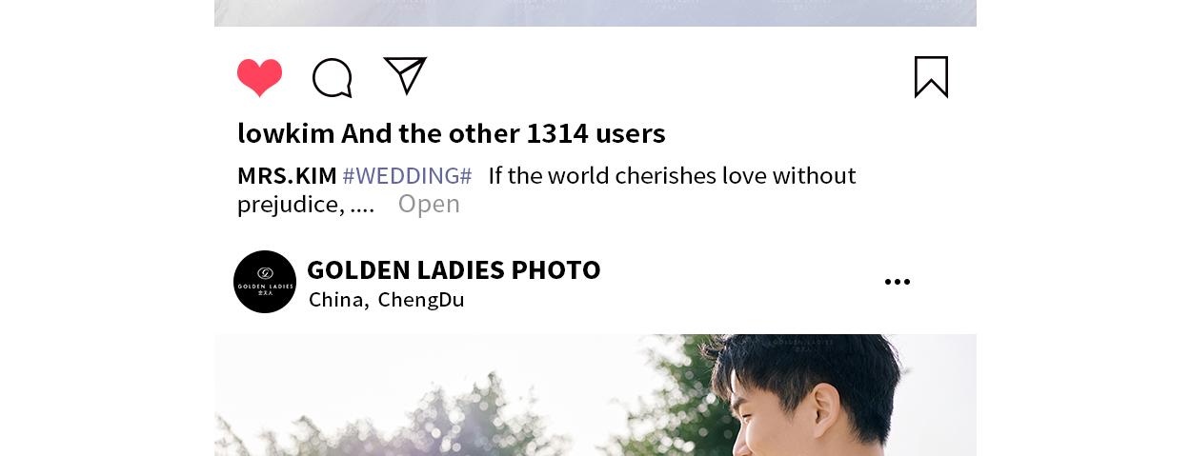The image size is (1191, 456).
Task: Save the post with the bookmark icon
Action: (931, 77)
